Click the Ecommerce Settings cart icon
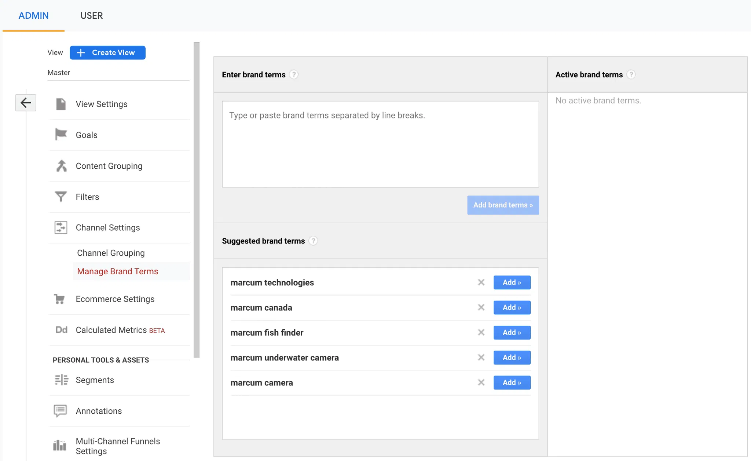Viewport: 751px width, 461px height. point(59,299)
